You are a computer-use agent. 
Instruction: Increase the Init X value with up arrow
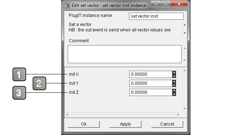click(174, 73)
